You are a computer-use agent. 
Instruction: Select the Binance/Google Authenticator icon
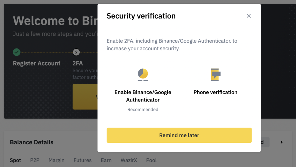(143, 75)
